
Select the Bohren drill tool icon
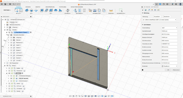pyautogui.click(x=67, y=11)
